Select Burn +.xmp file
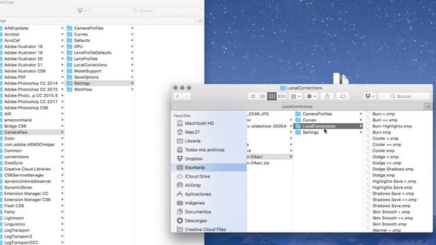 pyautogui.click(x=384, y=114)
